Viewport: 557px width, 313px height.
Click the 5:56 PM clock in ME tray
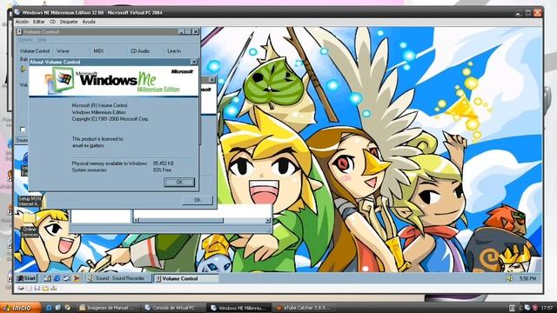[x=527, y=278]
